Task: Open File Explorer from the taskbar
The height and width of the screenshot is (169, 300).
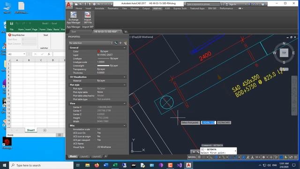Action: click(88, 165)
